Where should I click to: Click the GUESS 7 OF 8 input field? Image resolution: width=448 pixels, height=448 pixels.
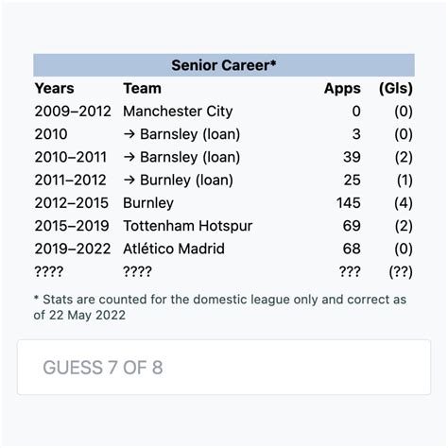click(x=224, y=367)
